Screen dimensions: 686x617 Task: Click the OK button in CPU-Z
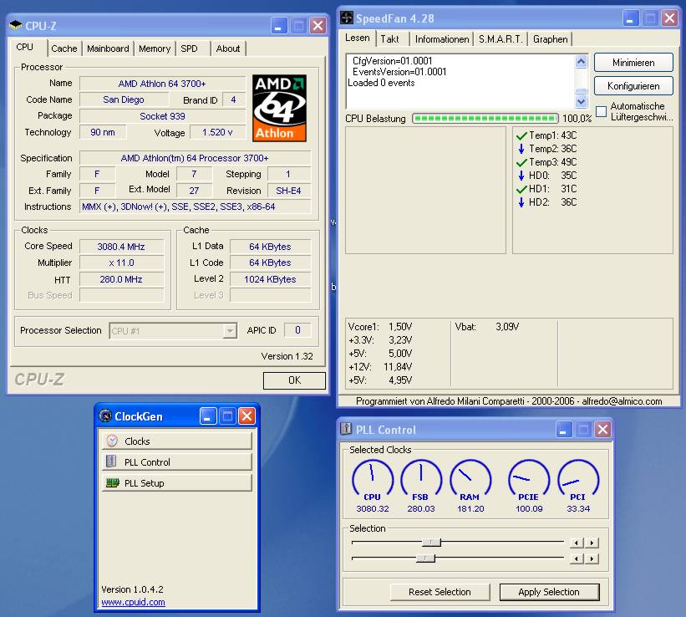pyautogui.click(x=294, y=380)
